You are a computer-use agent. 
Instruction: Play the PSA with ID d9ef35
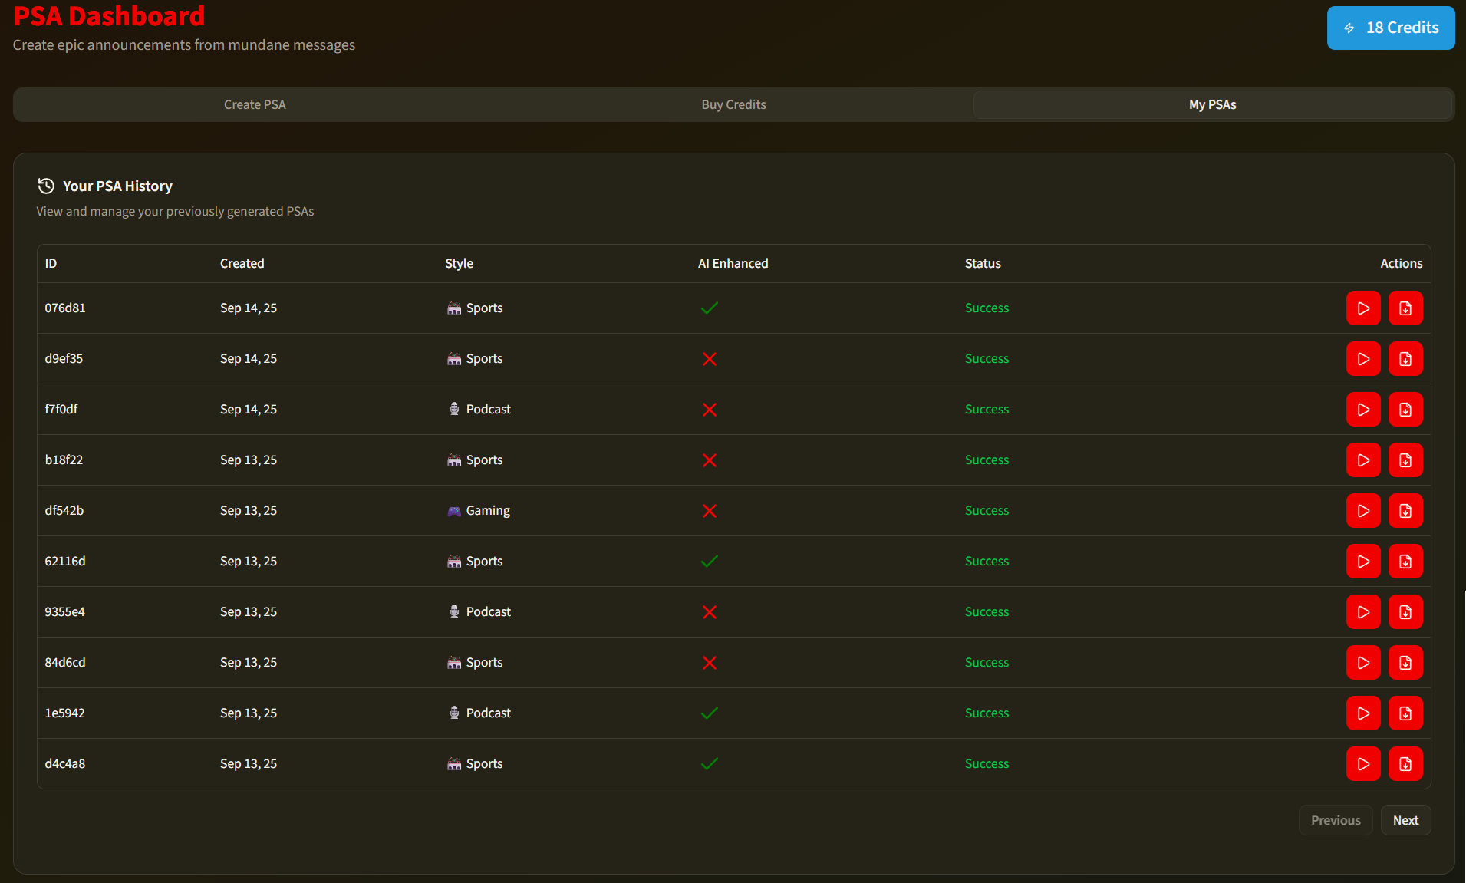(1363, 359)
